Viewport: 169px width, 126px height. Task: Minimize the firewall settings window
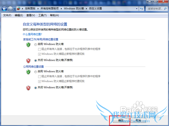pos(149,1)
